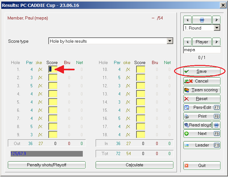Click the mepa player input field
The image size is (228, 177).
tap(202, 50)
